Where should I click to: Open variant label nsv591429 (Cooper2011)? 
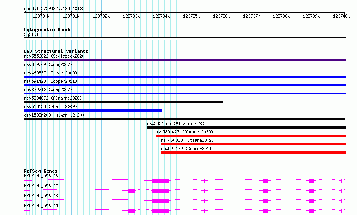click(187, 149)
